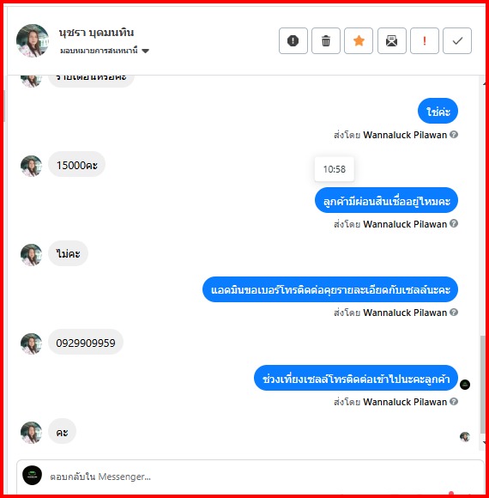Click customer name นุชรา บุดมนทิน

click(x=96, y=33)
